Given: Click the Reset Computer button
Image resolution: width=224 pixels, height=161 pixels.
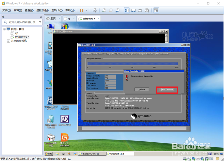Looking at the screenshot, I should [x=167, y=89].
